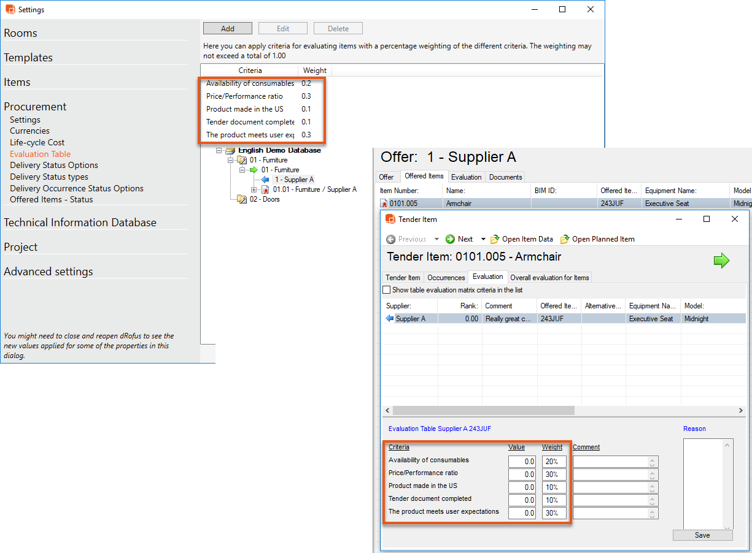Open the dropdown arrow next to Next
This screenshot has width=752, height=553.
[483, 239]
